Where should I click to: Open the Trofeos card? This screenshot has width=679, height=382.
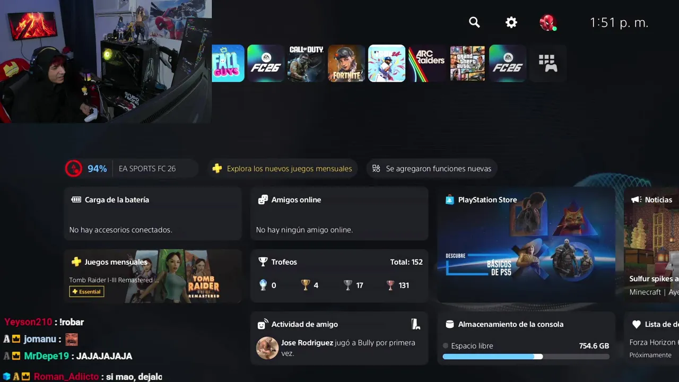pos(339,276)
